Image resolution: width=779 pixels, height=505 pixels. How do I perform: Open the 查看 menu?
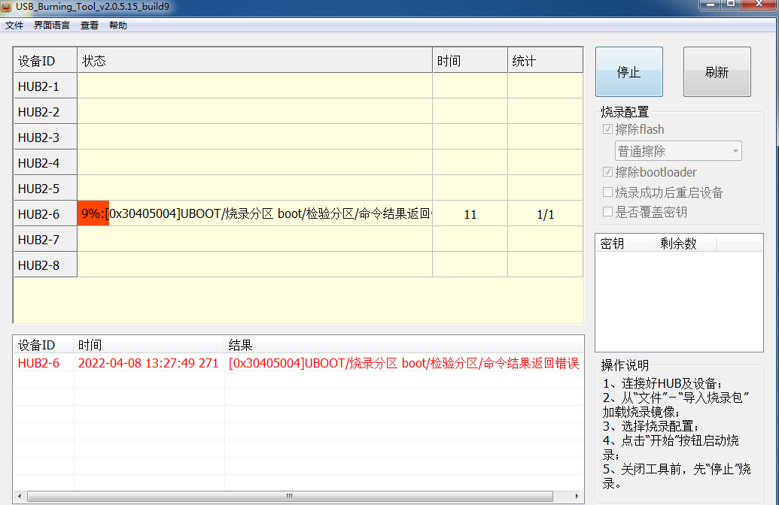pyautogui.click(x=90, y=26)
